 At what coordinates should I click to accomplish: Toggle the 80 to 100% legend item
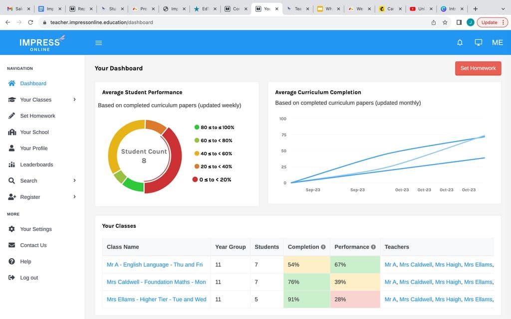pyautogui.click(x=214, y=127)
